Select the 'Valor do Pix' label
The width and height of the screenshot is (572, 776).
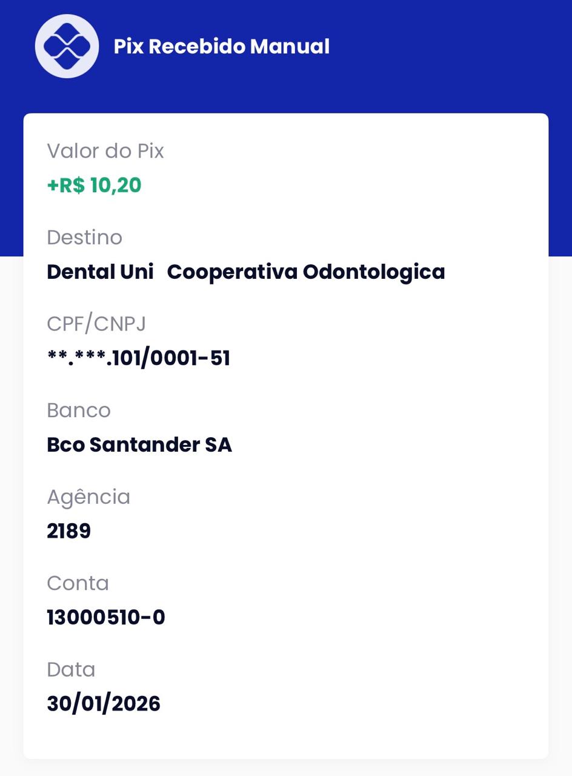[x=105, y=151]
